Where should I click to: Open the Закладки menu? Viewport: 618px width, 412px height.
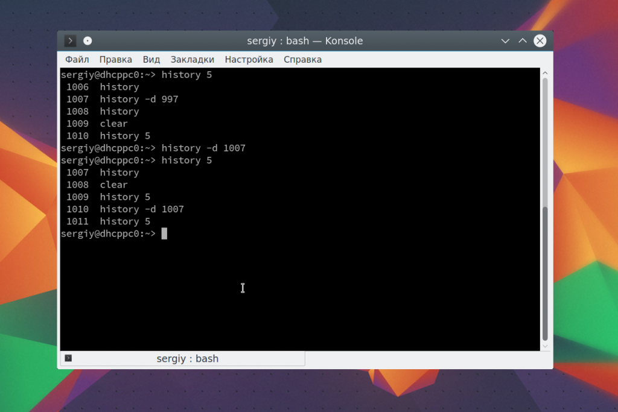click(193, 59)
